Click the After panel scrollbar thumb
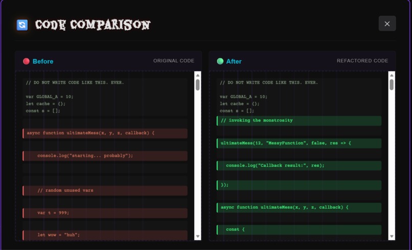Screen dimensions: 412x250 click(x=392, y=85)
